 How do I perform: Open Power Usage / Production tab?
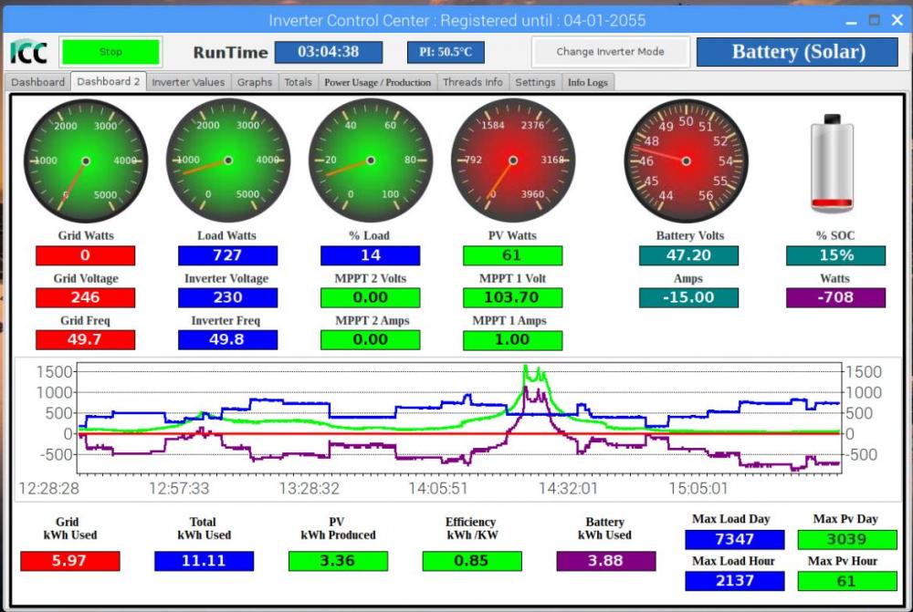coord(377,82)
